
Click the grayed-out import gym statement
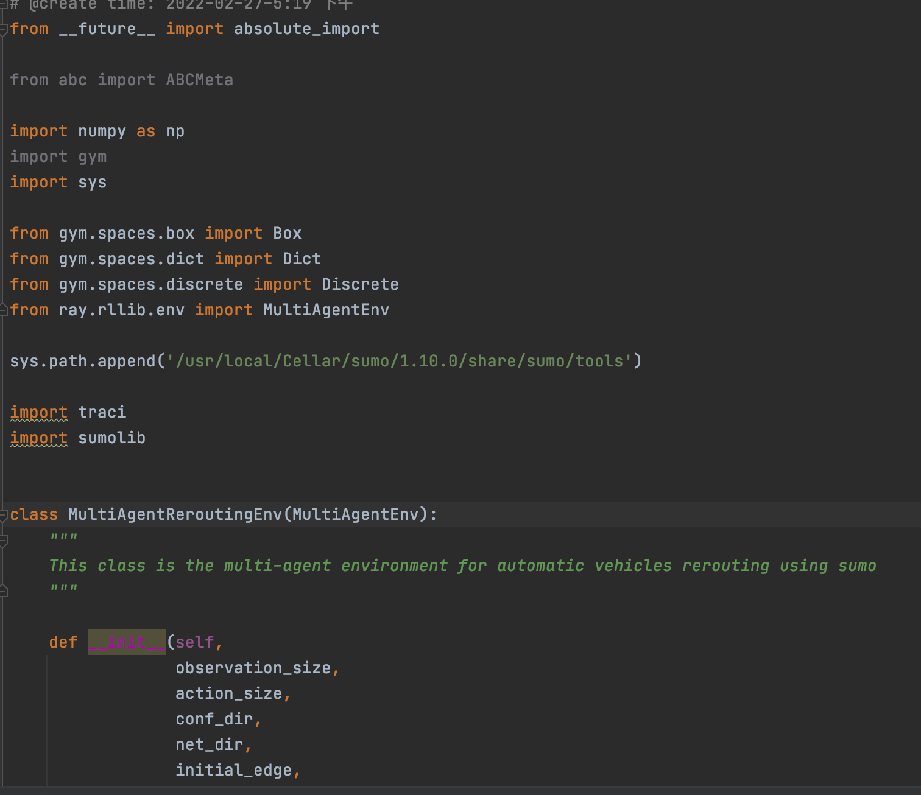58,156
